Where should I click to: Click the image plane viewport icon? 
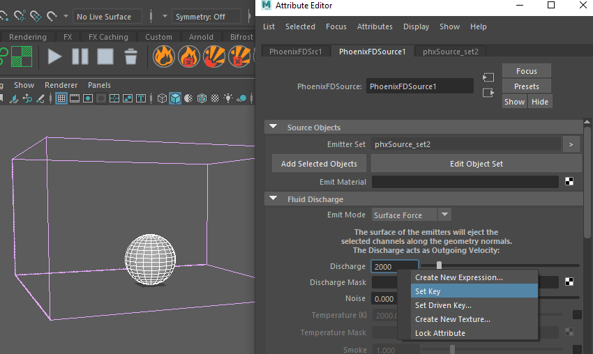coord(14,99)
